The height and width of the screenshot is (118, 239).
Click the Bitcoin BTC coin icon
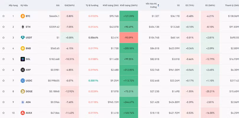pos(23,16)
